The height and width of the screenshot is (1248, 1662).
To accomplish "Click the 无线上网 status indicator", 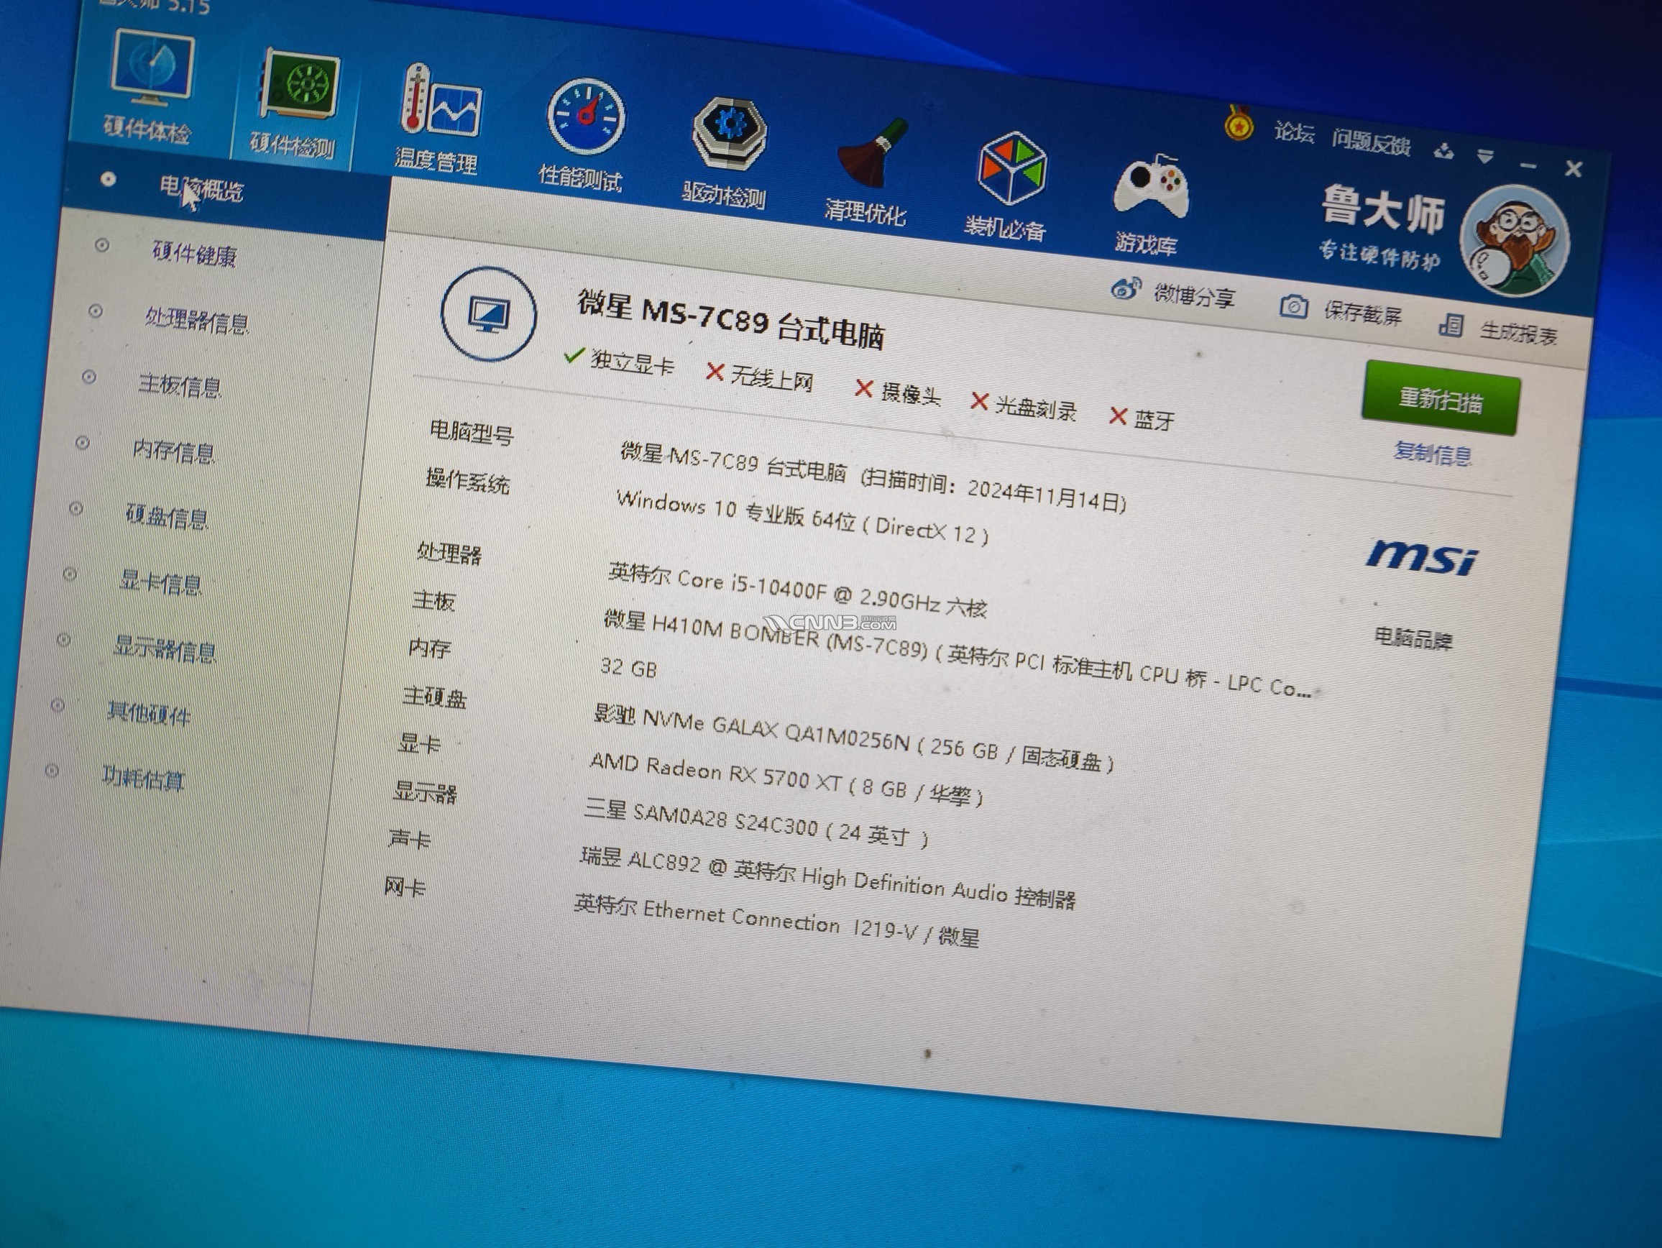I will click(x=760, y=376).
